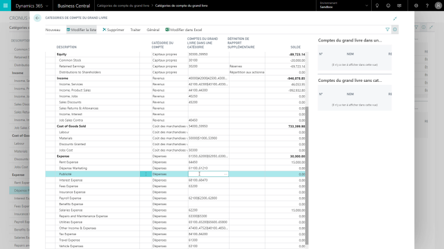The width and height of the screenshot is (444, 249).
Task: Open the chat messages icon
Action: tap(399, 5)
